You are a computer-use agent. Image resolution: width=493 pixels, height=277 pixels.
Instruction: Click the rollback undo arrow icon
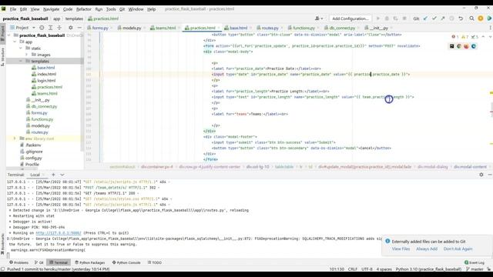click(x=461, y=18)
